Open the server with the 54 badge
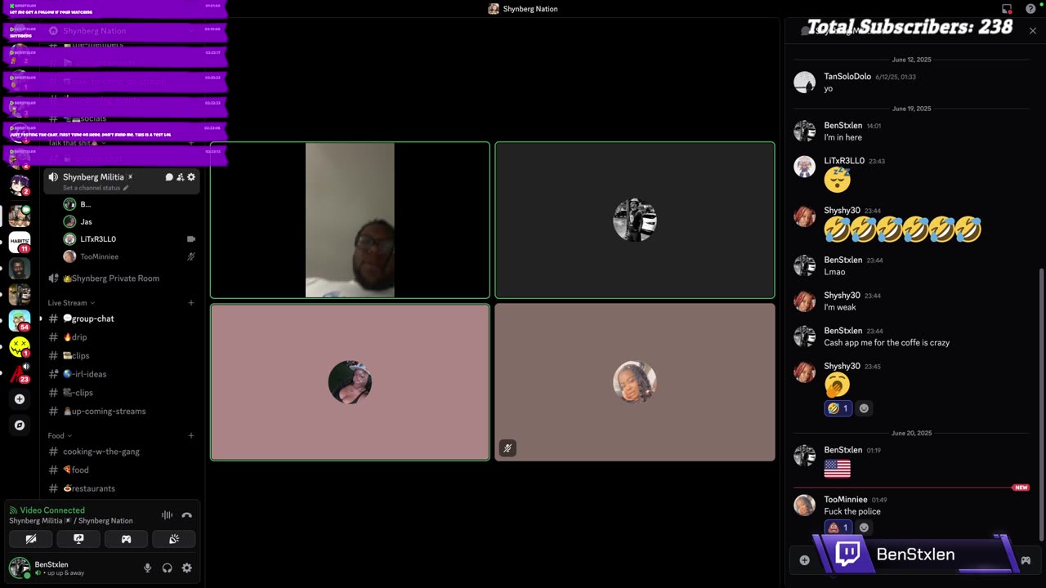Screen dimensions: 1046x588 (x=20, y=320)
